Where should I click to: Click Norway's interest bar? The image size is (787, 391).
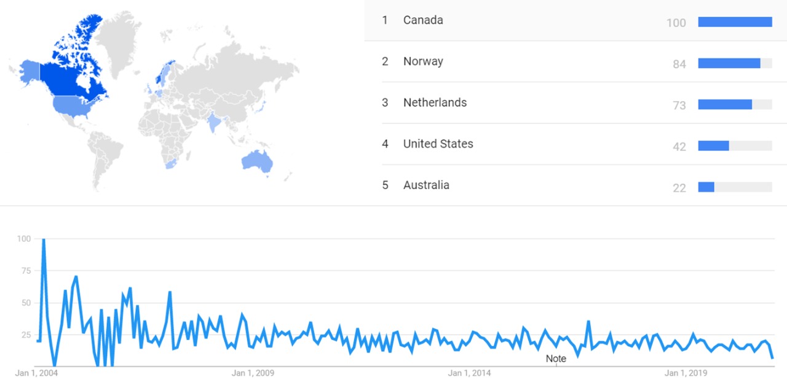pos(729,63)
